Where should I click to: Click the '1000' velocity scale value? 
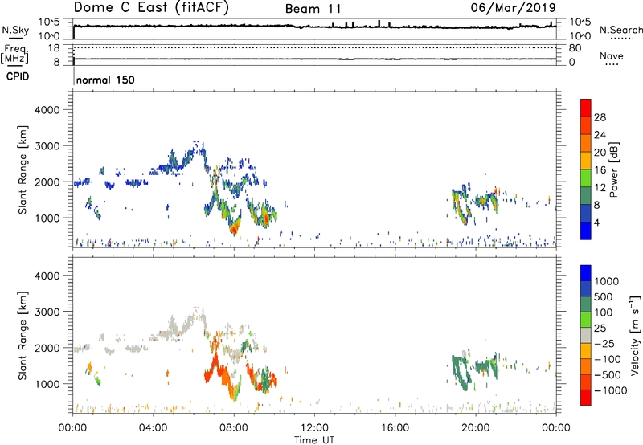606,281
